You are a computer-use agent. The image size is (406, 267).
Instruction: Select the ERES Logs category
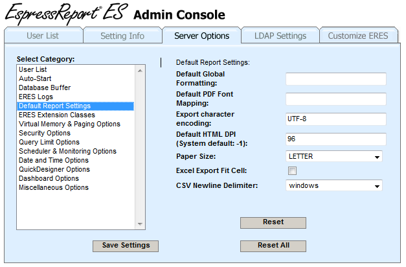coord(76,97)
